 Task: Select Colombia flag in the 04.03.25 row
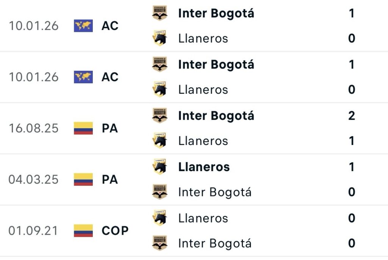tap(83, 179)
